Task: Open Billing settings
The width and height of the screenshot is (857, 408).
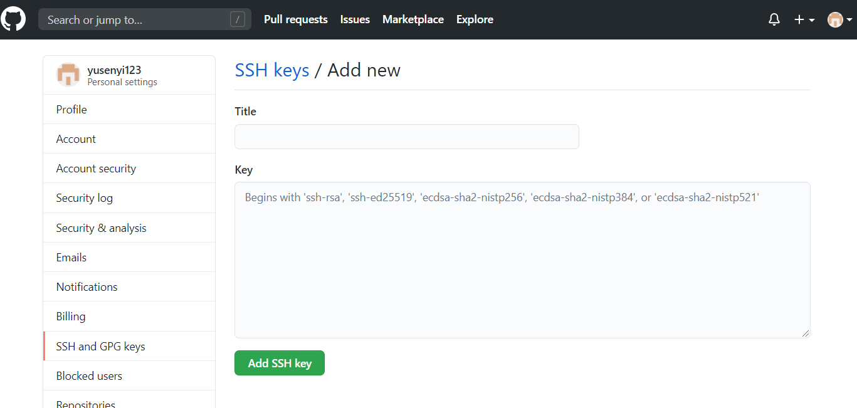Action: (129, 316)
